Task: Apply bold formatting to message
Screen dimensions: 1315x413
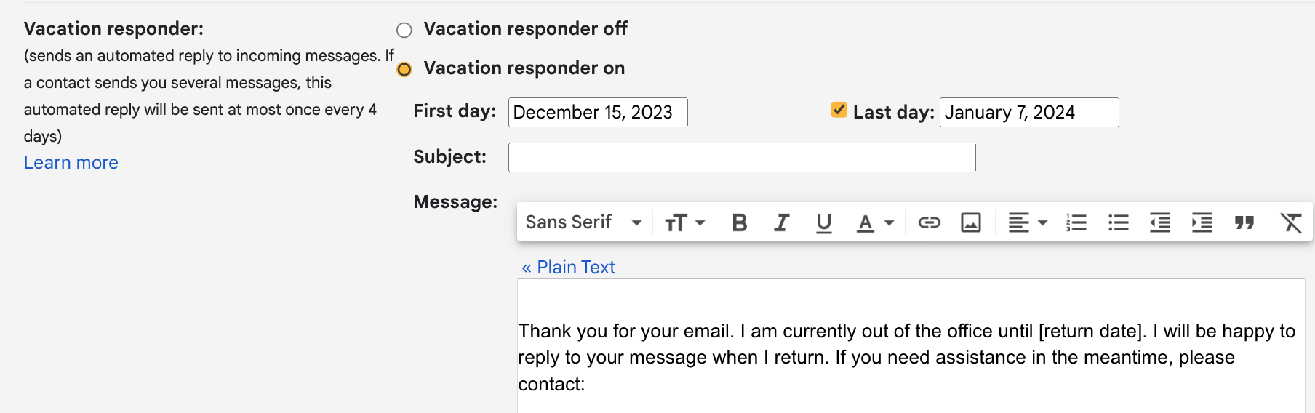Action: (740, 222)
